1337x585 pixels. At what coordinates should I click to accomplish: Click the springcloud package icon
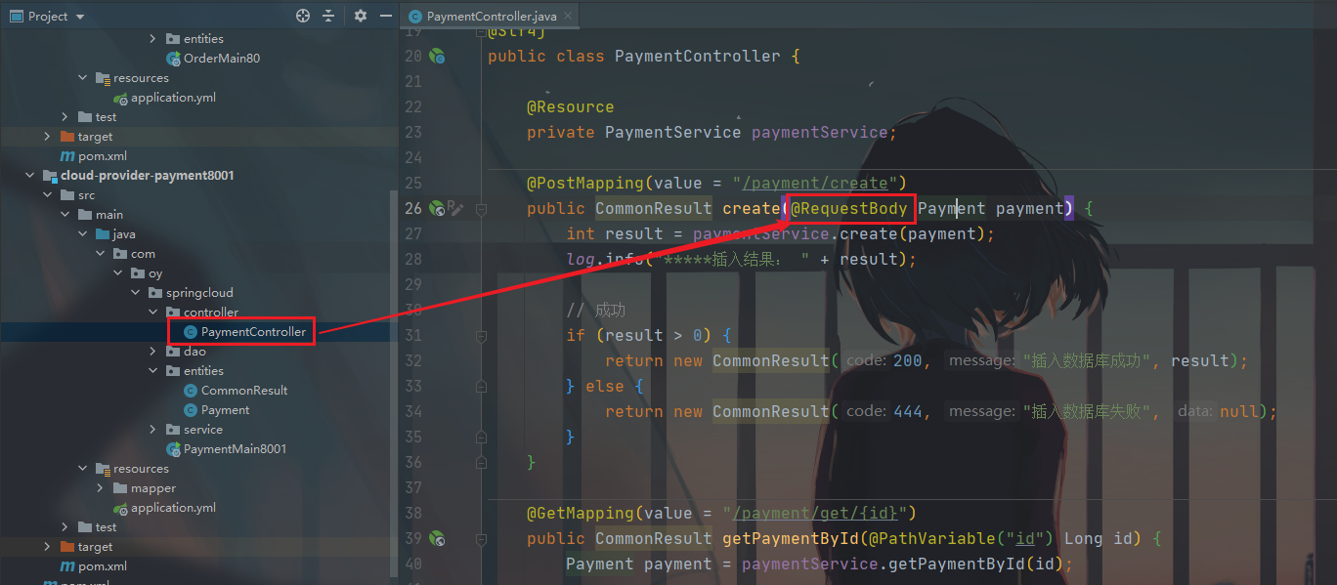point(155,293)
